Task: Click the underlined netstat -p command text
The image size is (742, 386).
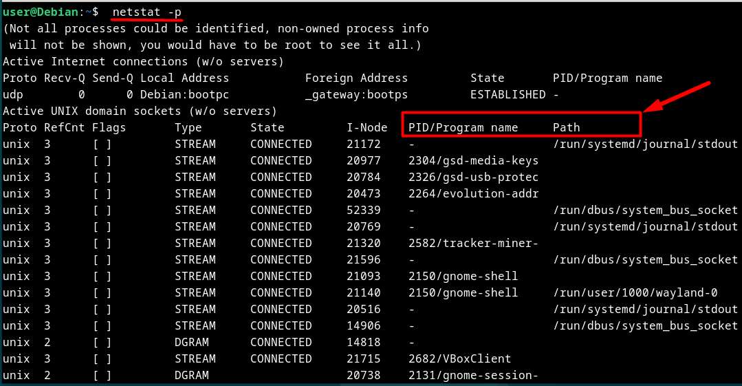Action: (146, 12)
